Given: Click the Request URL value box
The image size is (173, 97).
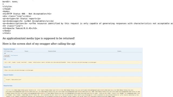Looking at the screenshot, I should 73,70.
